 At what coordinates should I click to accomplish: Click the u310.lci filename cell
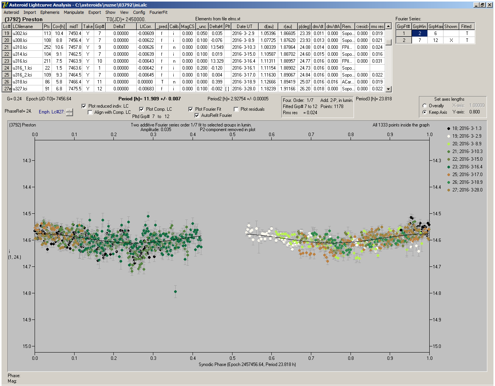(27, 47)
